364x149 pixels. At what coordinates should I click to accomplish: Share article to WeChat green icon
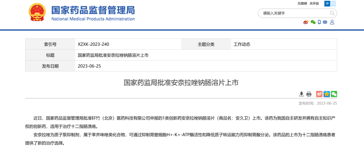click(x=334, y=94)
